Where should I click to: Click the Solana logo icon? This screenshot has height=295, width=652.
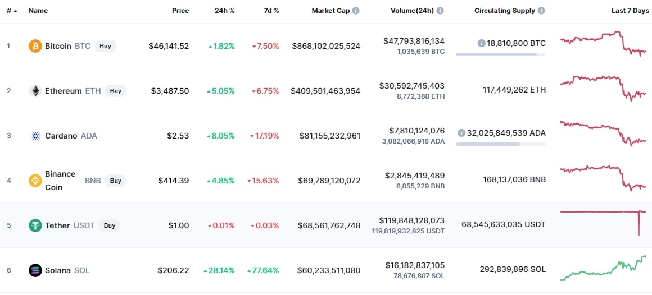pos(35,270)
